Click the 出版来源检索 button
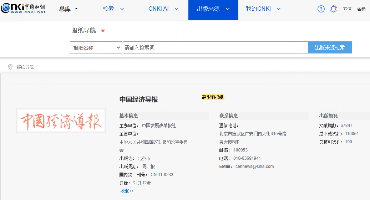Screen dimensions: 370x200 click(x=330, y=47)
